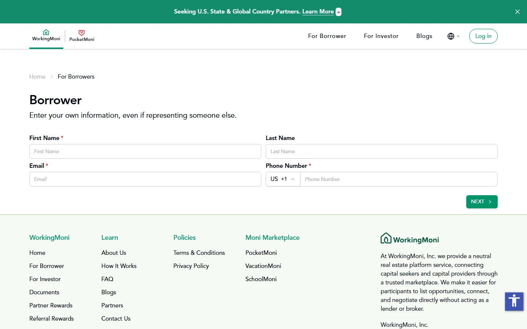
Task: Open the globe language selector
Action: [453, 36]
